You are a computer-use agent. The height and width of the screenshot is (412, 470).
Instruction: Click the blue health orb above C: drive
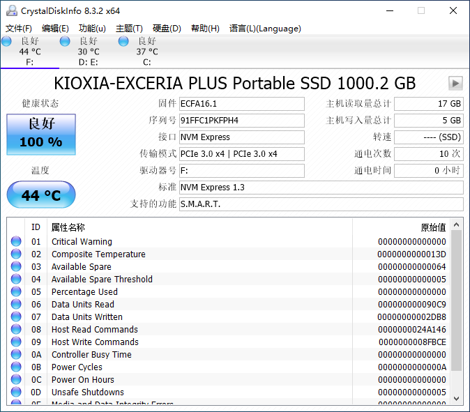123,41
